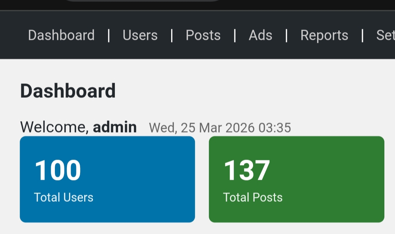Screen dimensions: 395x234
Task: Open the blue Total Users card
Action: pyautogui.click(x=107, y=179)
